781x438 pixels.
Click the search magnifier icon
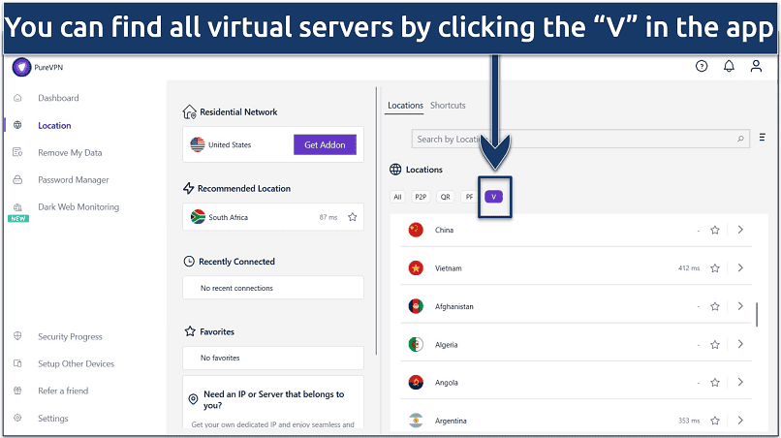click(x=740, y=139)
